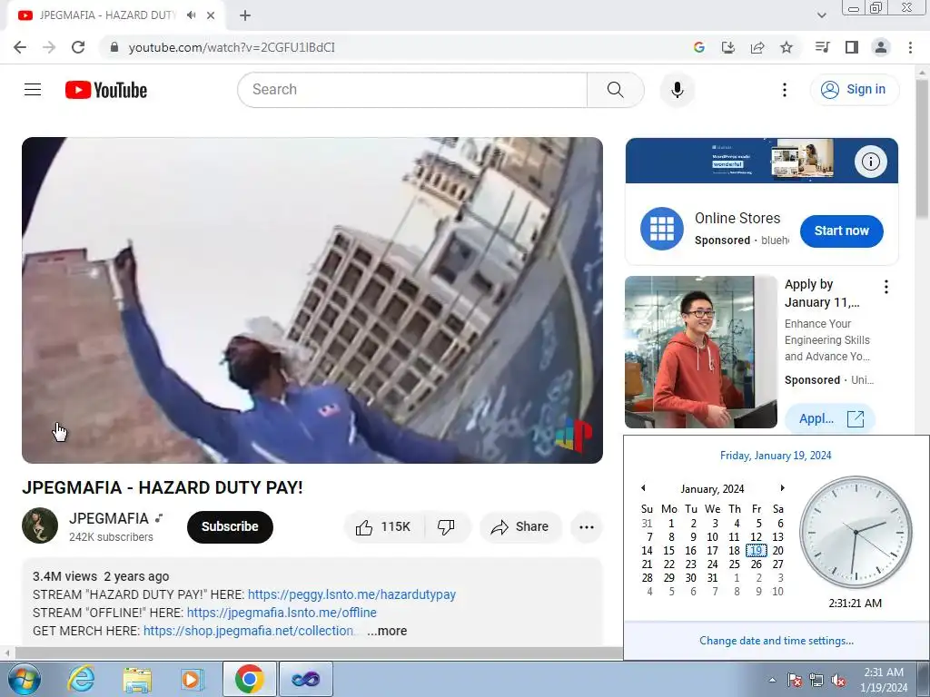
Task: Click ad info icon on banner
Action: [x=870, y=162]
